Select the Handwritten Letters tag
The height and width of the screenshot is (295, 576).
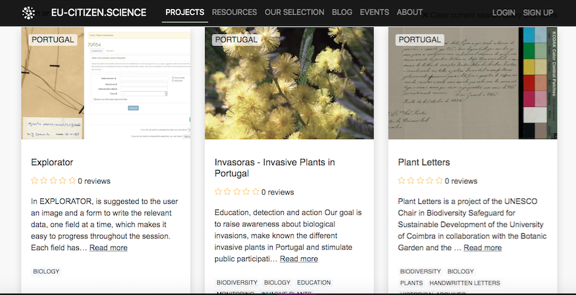tap(465, 283)
